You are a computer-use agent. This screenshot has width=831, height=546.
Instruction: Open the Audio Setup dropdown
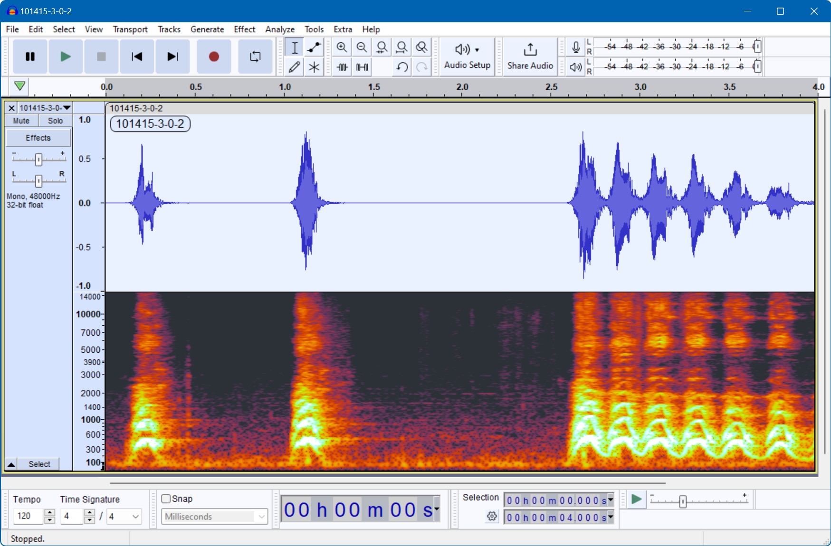point(467,56)
